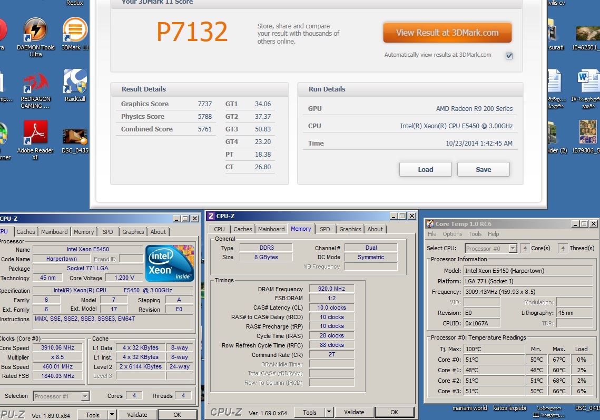
Task: Open Mainboard tab in middle CPU-Z
Action: point(271,229)
